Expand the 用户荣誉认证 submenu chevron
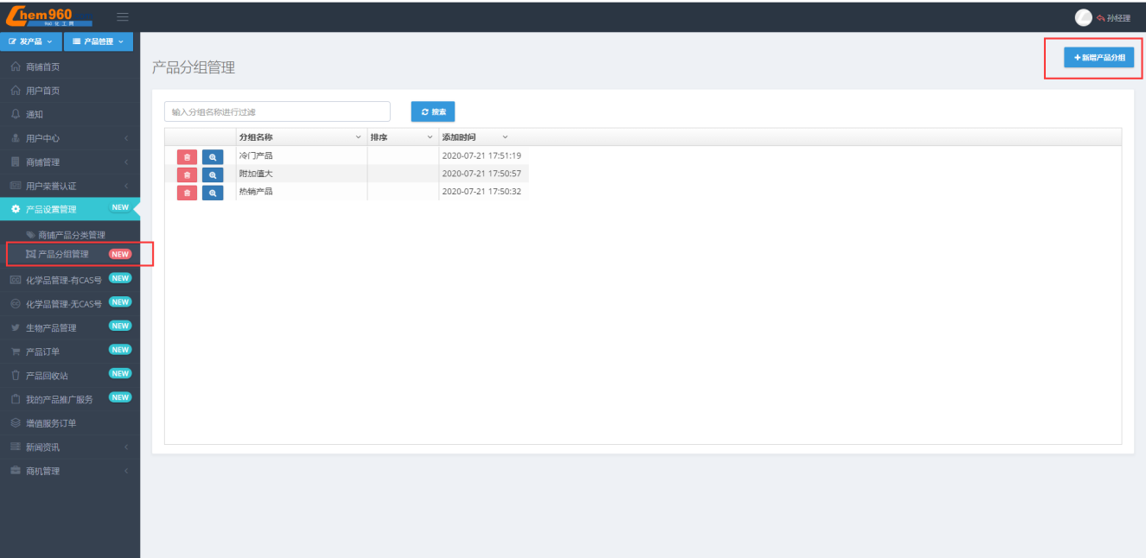Screen dimensions: 1146x558 coord(126,186)
